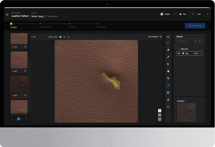
Task: Click the Tr tag on highlighted thumbnail
Action: 25,95
